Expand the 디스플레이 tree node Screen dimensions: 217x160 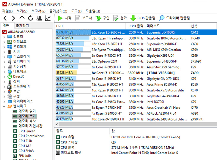(x=4, y=57)
